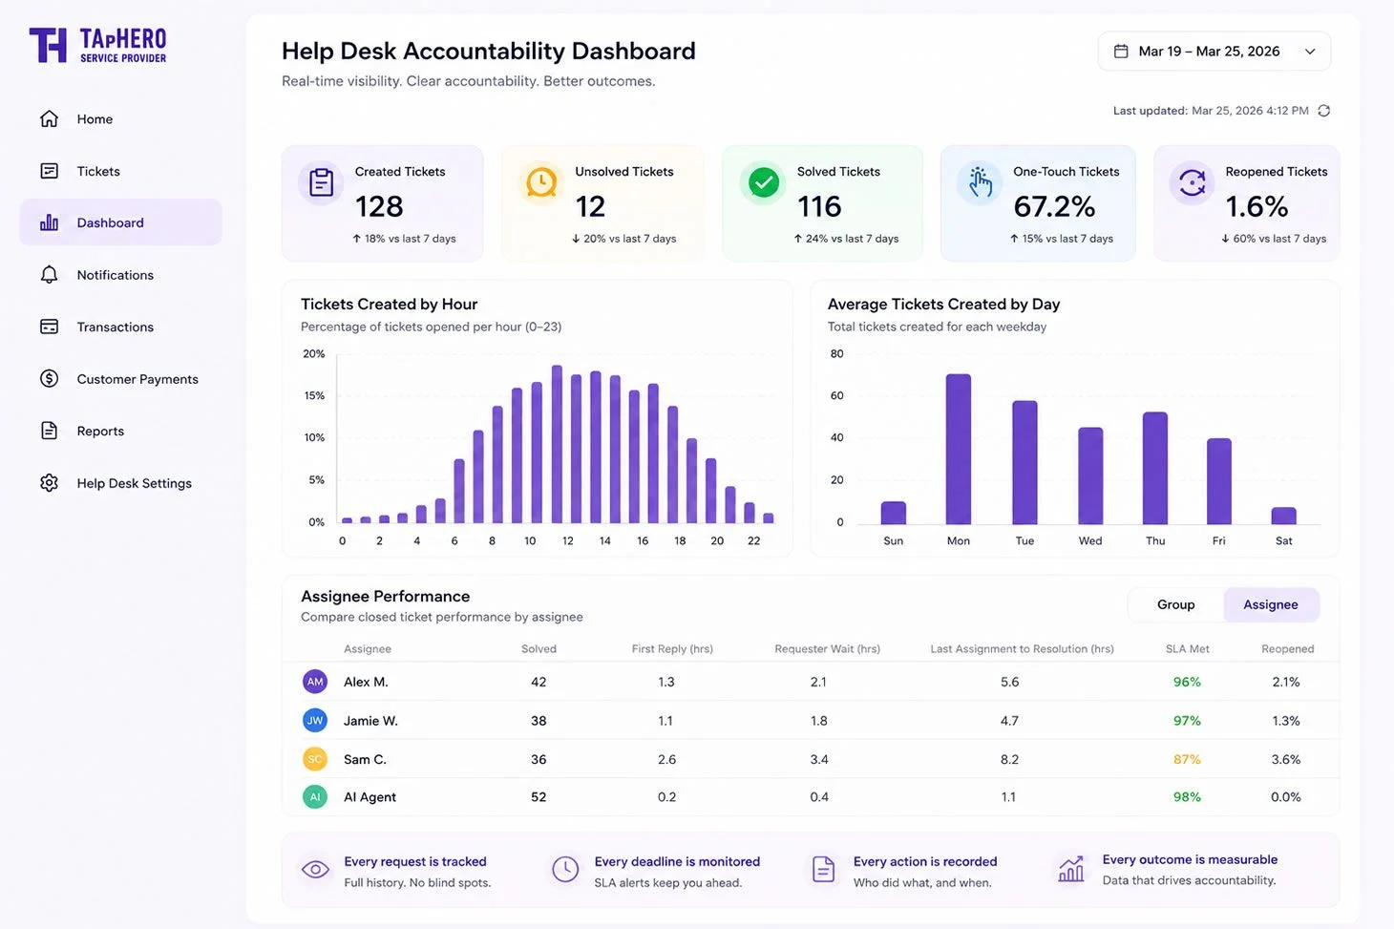Image resolution: width=1394 pixels, height=929 pixels.
Task: Click the Sat bar in weekday chart
Action: [1283, 516]
